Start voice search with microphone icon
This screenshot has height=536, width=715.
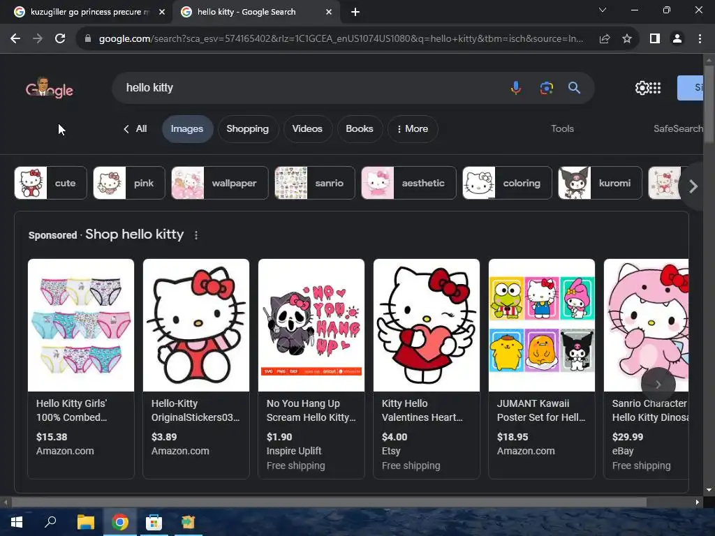click(516, 87)
